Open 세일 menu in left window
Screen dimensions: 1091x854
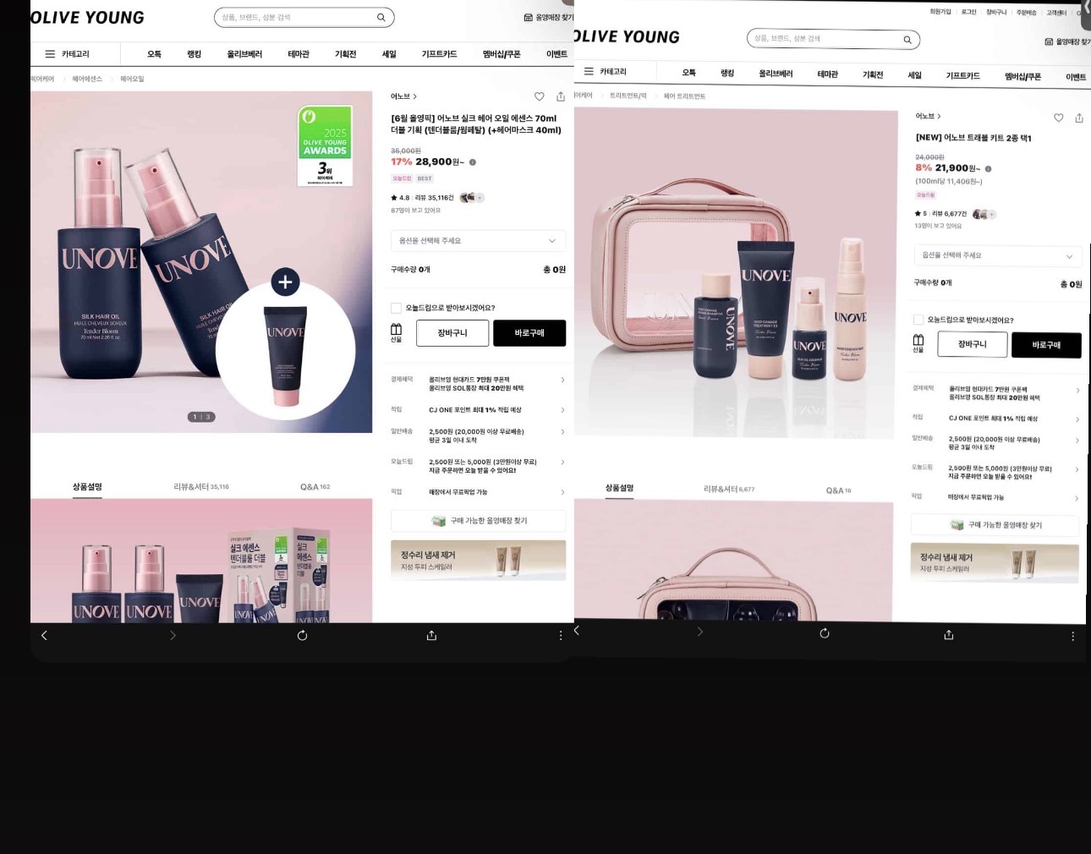(x=389, y=54)
